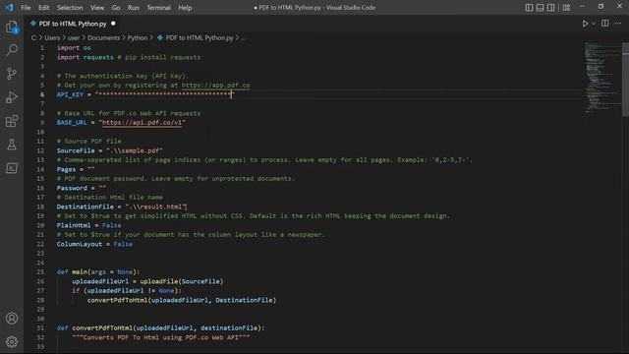This screenshot has width=629, height=354.
Task: Open Source Control view
Action: pos(12,74)
